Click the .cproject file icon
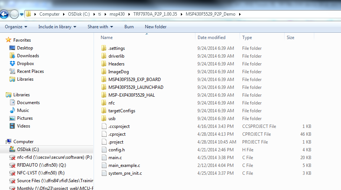Viewport: 341px width, 190px height. (x=104, y=134)
